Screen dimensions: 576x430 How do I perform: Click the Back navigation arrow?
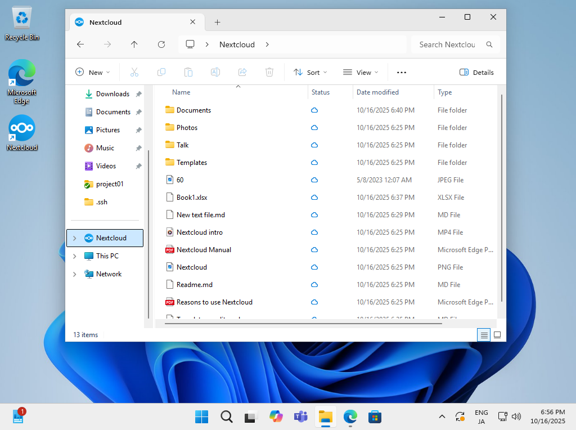point(80,44)
